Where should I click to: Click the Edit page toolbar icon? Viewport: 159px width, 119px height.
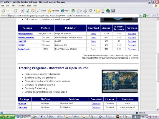click(91, 11)
